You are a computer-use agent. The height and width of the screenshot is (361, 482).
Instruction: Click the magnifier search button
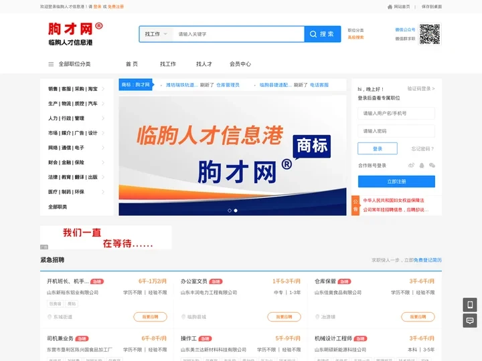click(x=322, y=34)
